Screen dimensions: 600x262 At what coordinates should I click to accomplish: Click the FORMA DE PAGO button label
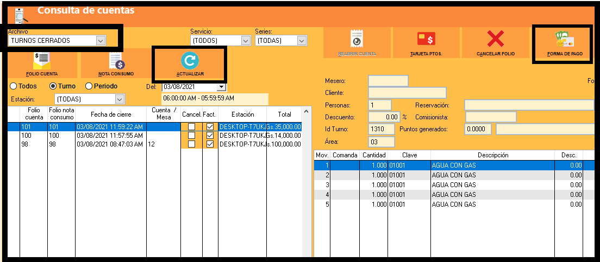(565, 54)
